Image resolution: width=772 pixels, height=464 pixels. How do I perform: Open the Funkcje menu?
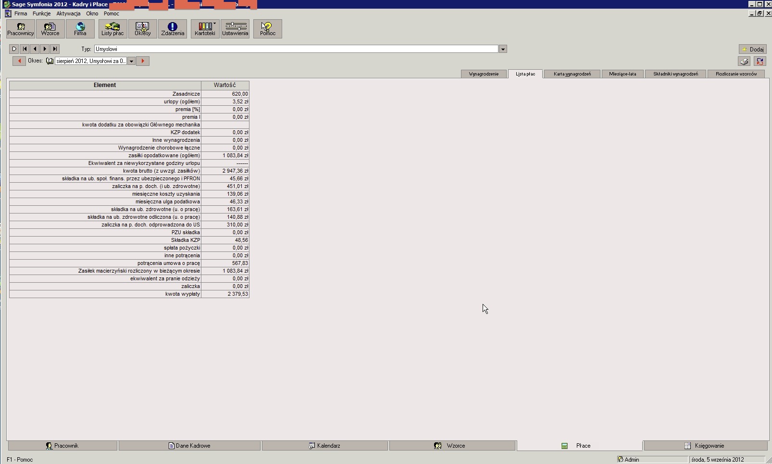[41, 13]
